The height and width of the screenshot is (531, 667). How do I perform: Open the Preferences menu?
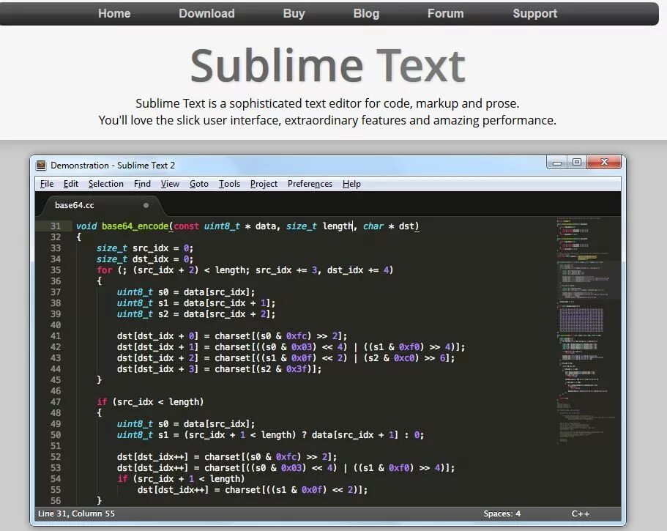tap(310, 184)
